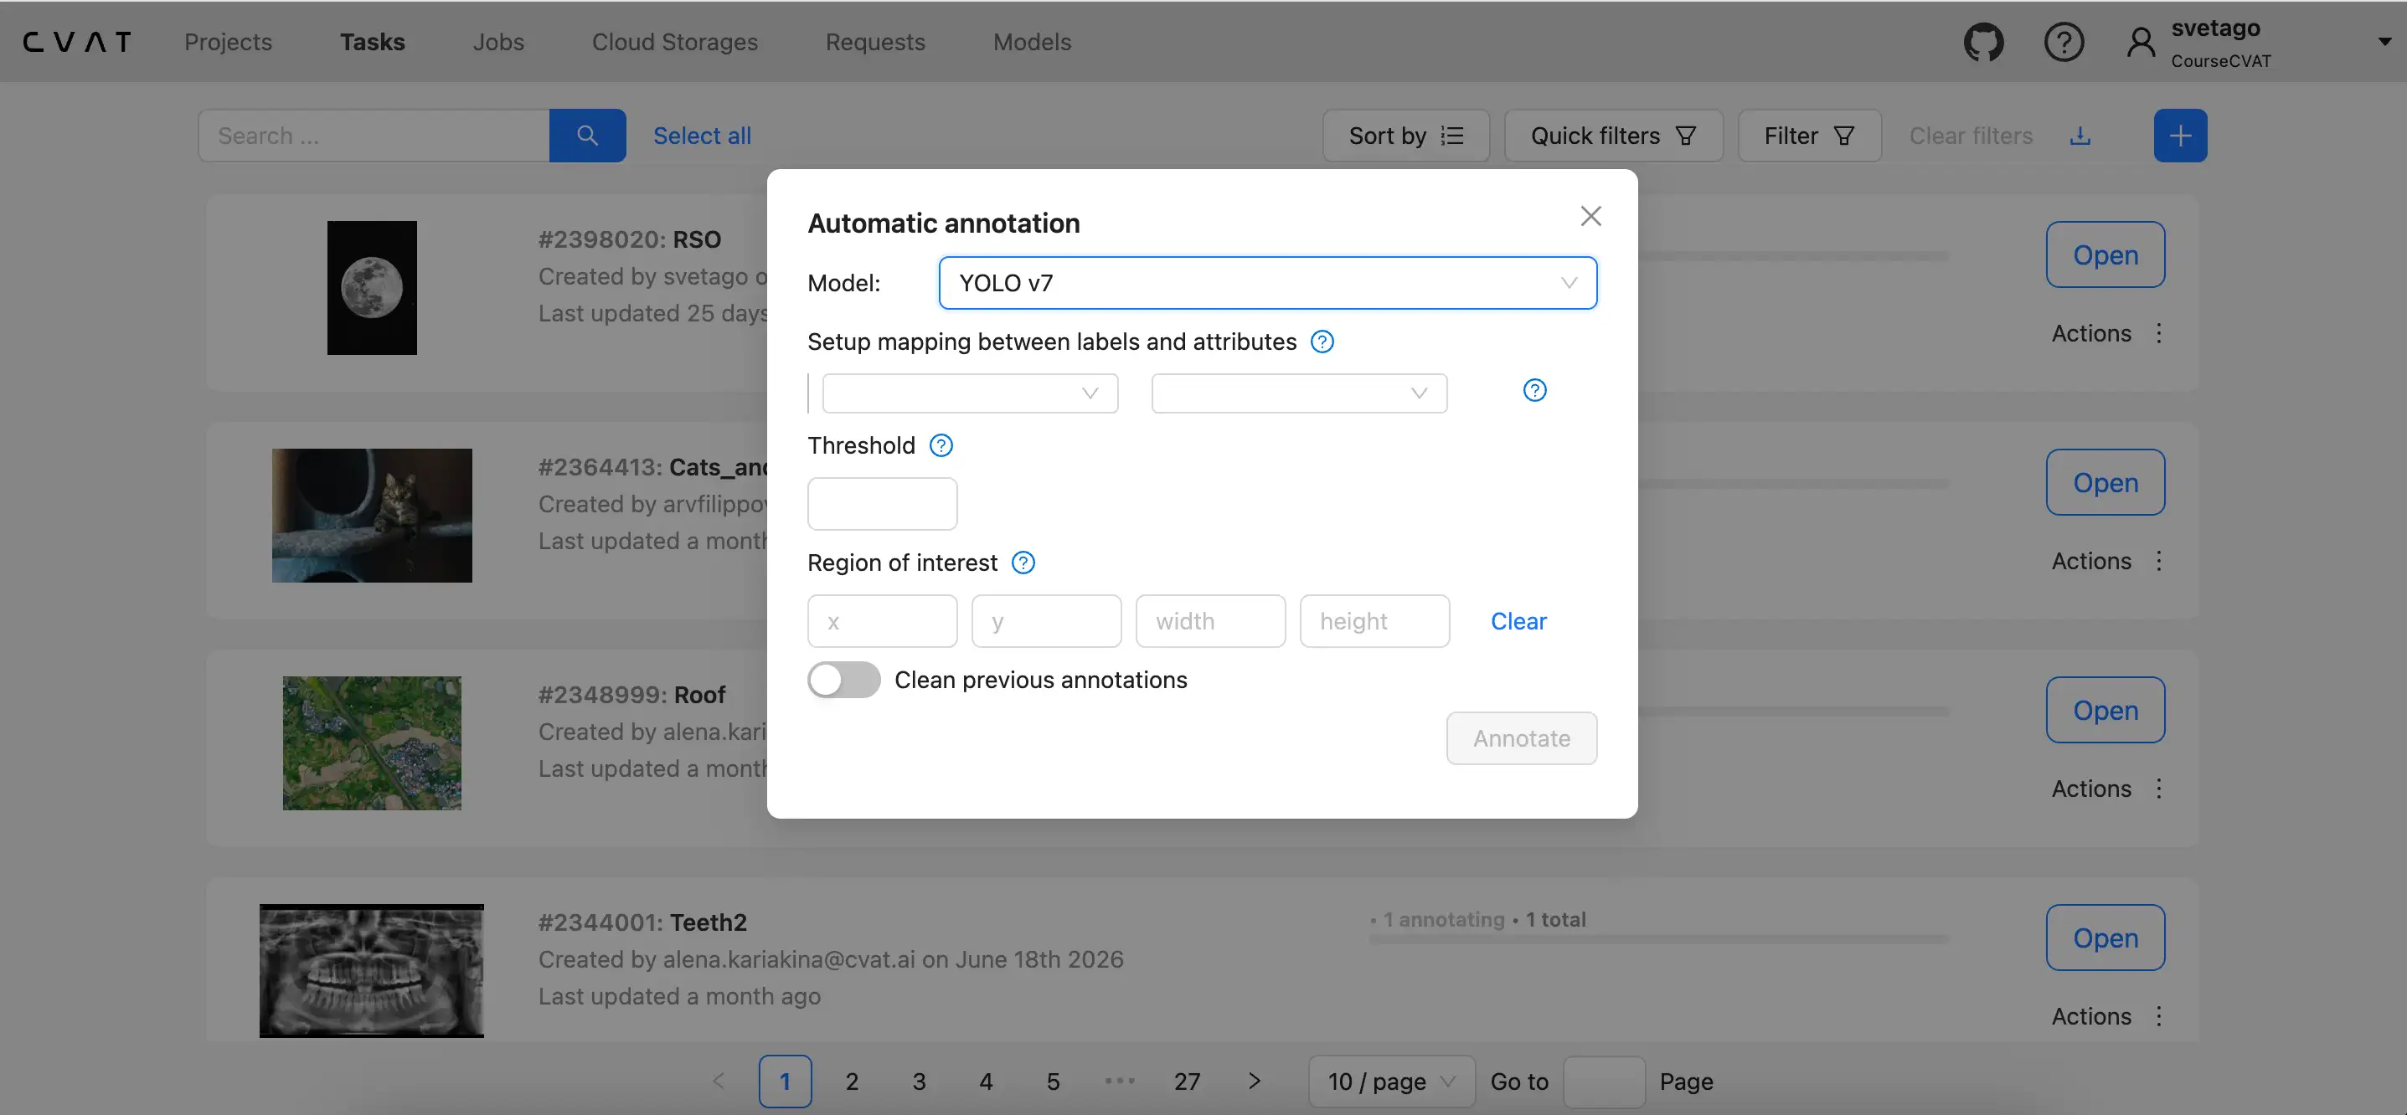2407x1115 pixels.
Task: Click the task Search field
Action: coord(374,136)
